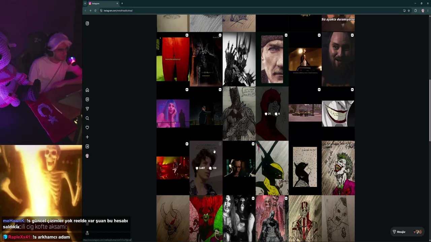Open Chrome extensions puzzle icon
This screenshot has width=431, height=242.
click(x=416, y=11)
